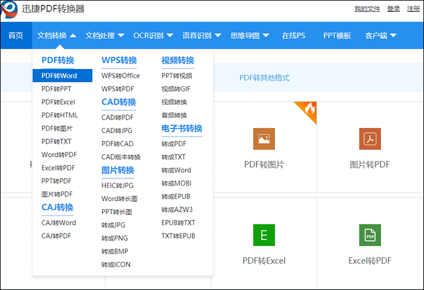Choose 转成ICON menu entry
Viewport: 424px width, 290px height.
[116, 265]
